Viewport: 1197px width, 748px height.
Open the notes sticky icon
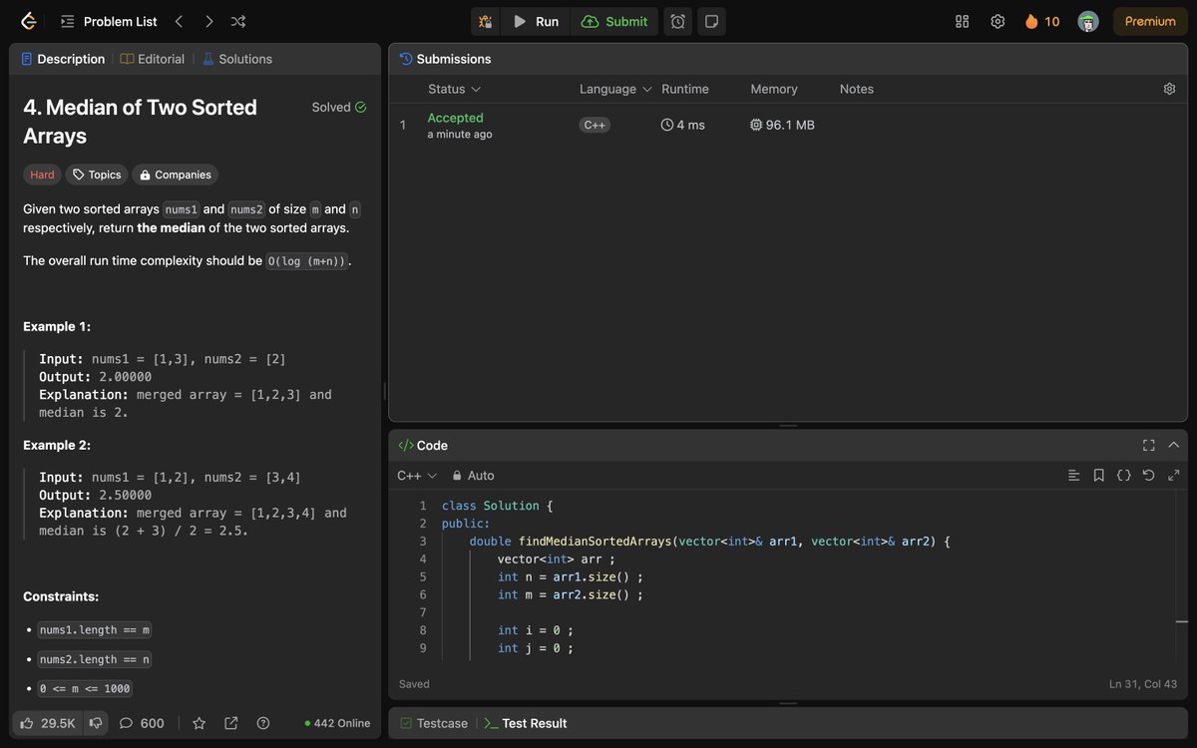(711, 21)
